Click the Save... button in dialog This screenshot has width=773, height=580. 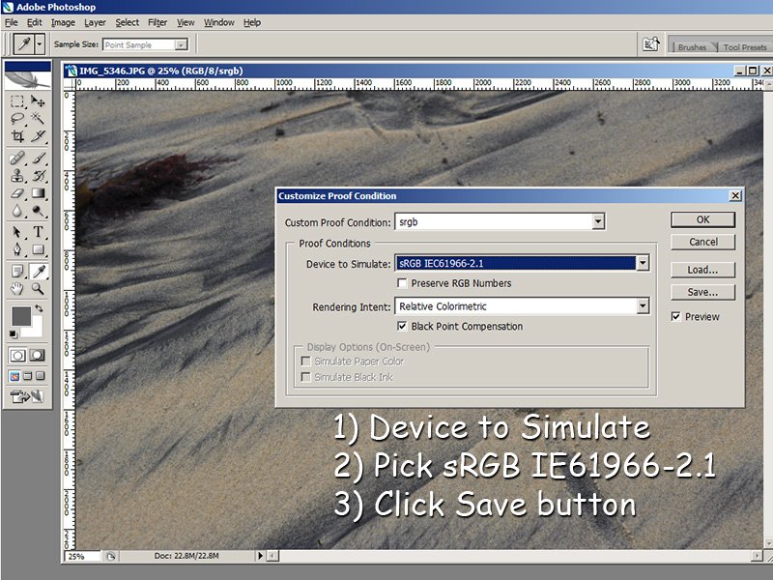tap(702, 292)
